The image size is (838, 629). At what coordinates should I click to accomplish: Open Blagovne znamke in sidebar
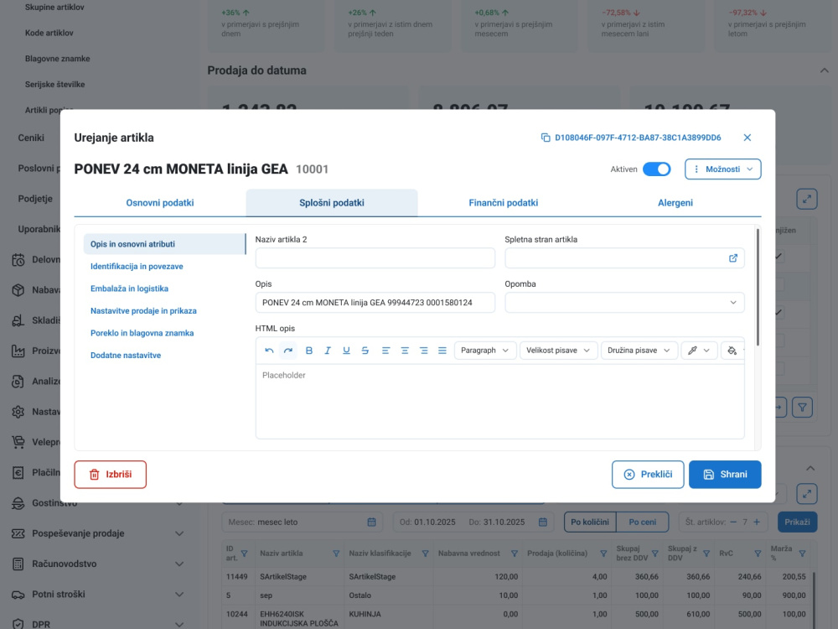click(57, 59)
